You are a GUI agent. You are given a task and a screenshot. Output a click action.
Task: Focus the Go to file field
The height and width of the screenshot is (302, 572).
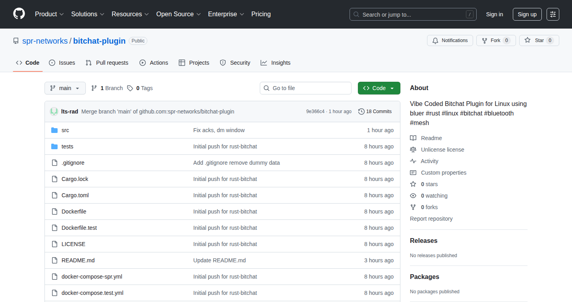tap(305, 88)
